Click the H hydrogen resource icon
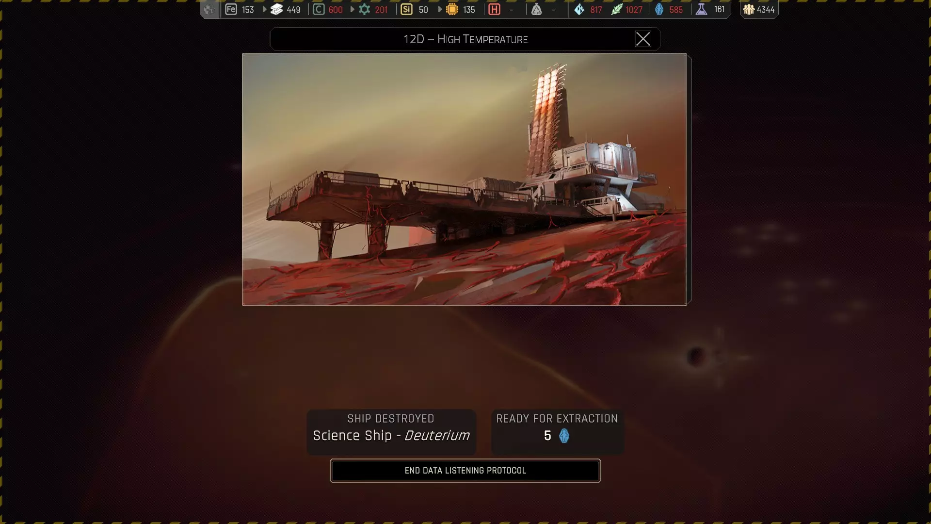The height and width of the screenshot is (524, 931). (494, 9)
